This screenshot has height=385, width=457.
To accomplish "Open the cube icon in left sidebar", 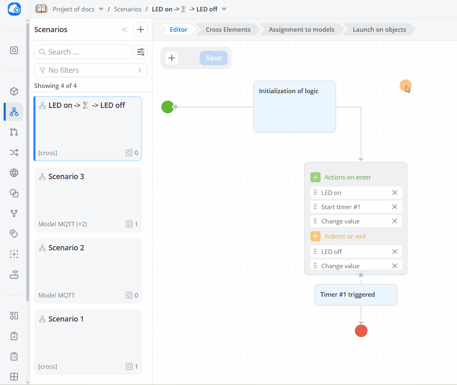I will click(14, 92).
